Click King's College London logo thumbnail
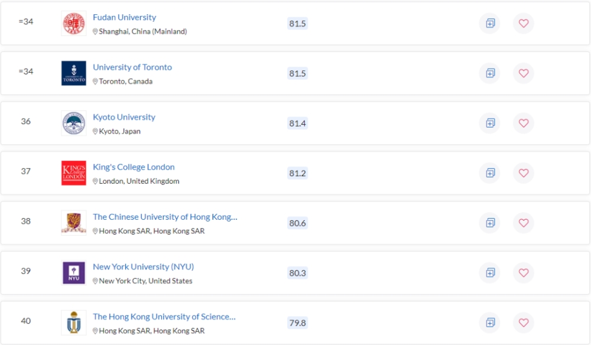The width and height of the screenshot is (591, 345). (x=74, y=173)
